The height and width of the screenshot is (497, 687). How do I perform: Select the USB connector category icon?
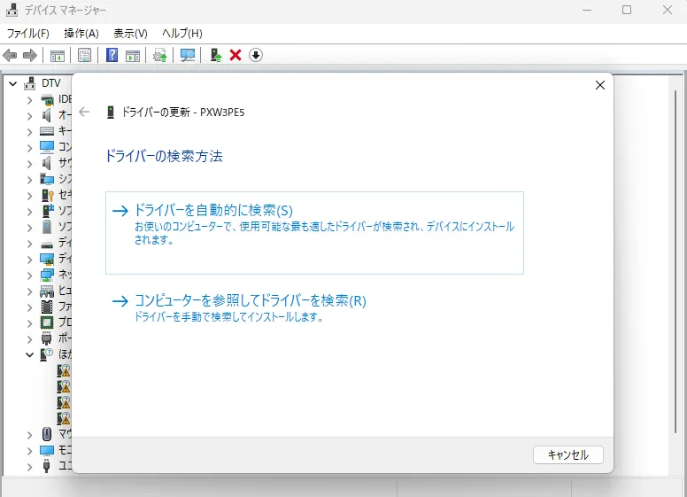[x=46, y=466]
